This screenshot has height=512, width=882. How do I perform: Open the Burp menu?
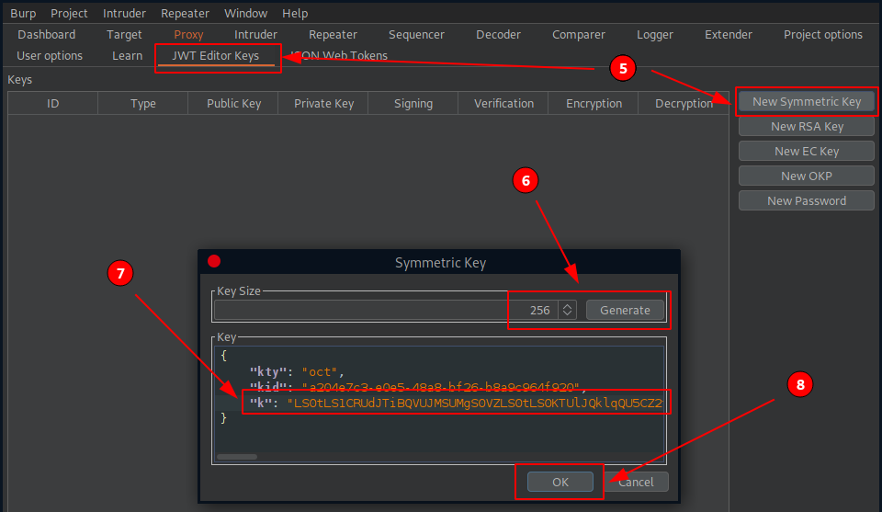pos(23,13)
